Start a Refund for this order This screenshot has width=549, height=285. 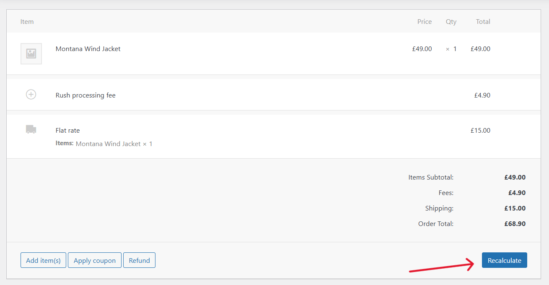click(x=139, y=260)
